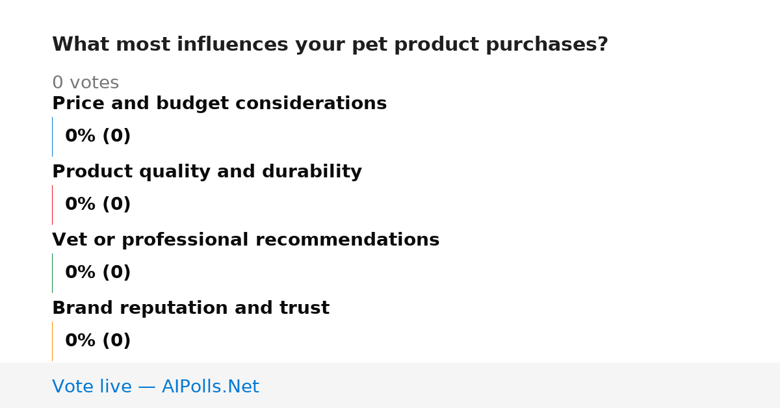Viewport: 780px width, 408px height.
Task: Click the blue bar under Price and budget
Action: [x=52, y=136]
